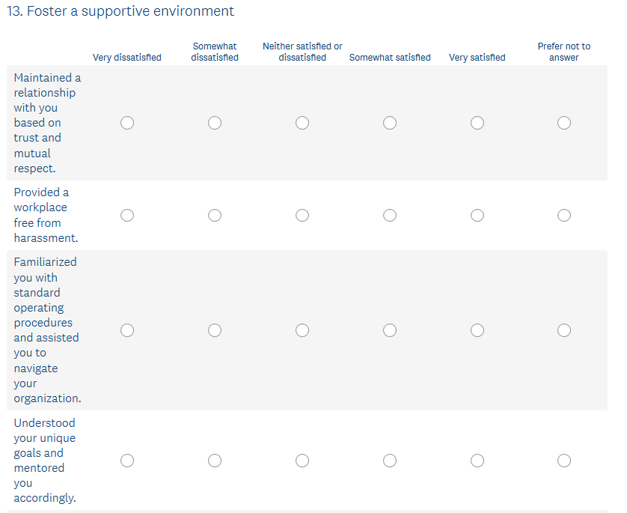The height and width of the screenshot is (513, 627).
Task: Choose Somewhat dissatisfied for harassment-free workplace
Action: [x=215, y=216]
